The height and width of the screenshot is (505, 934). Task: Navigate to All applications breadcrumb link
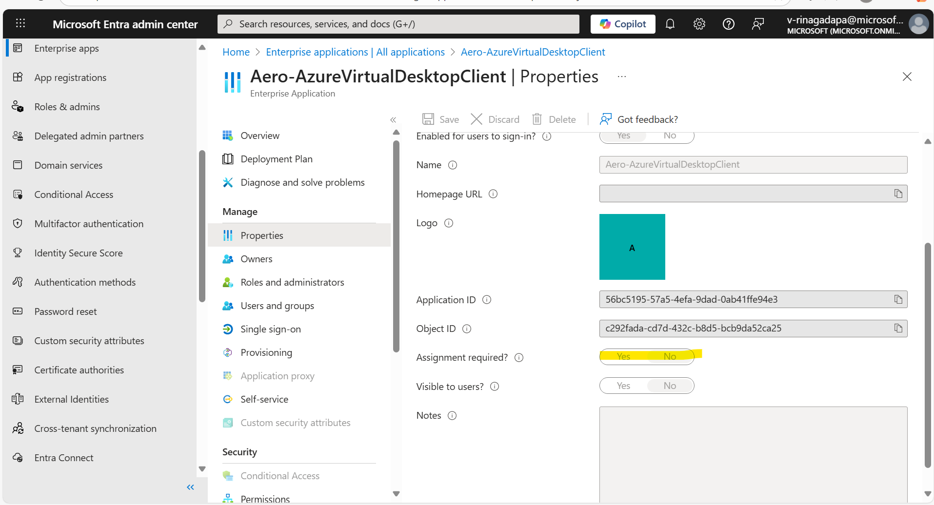click(355, 52)
